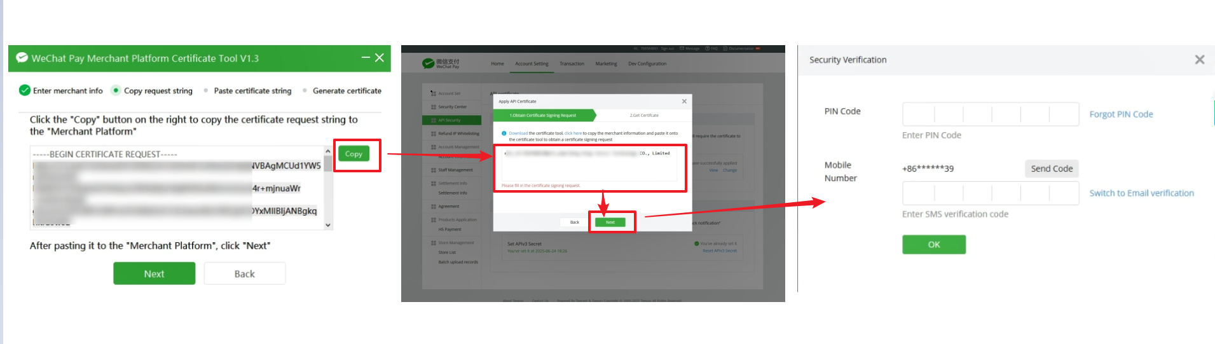Close the Certificate Tool window
Viewport: 1215px width, 344px height.
point(380,57)
